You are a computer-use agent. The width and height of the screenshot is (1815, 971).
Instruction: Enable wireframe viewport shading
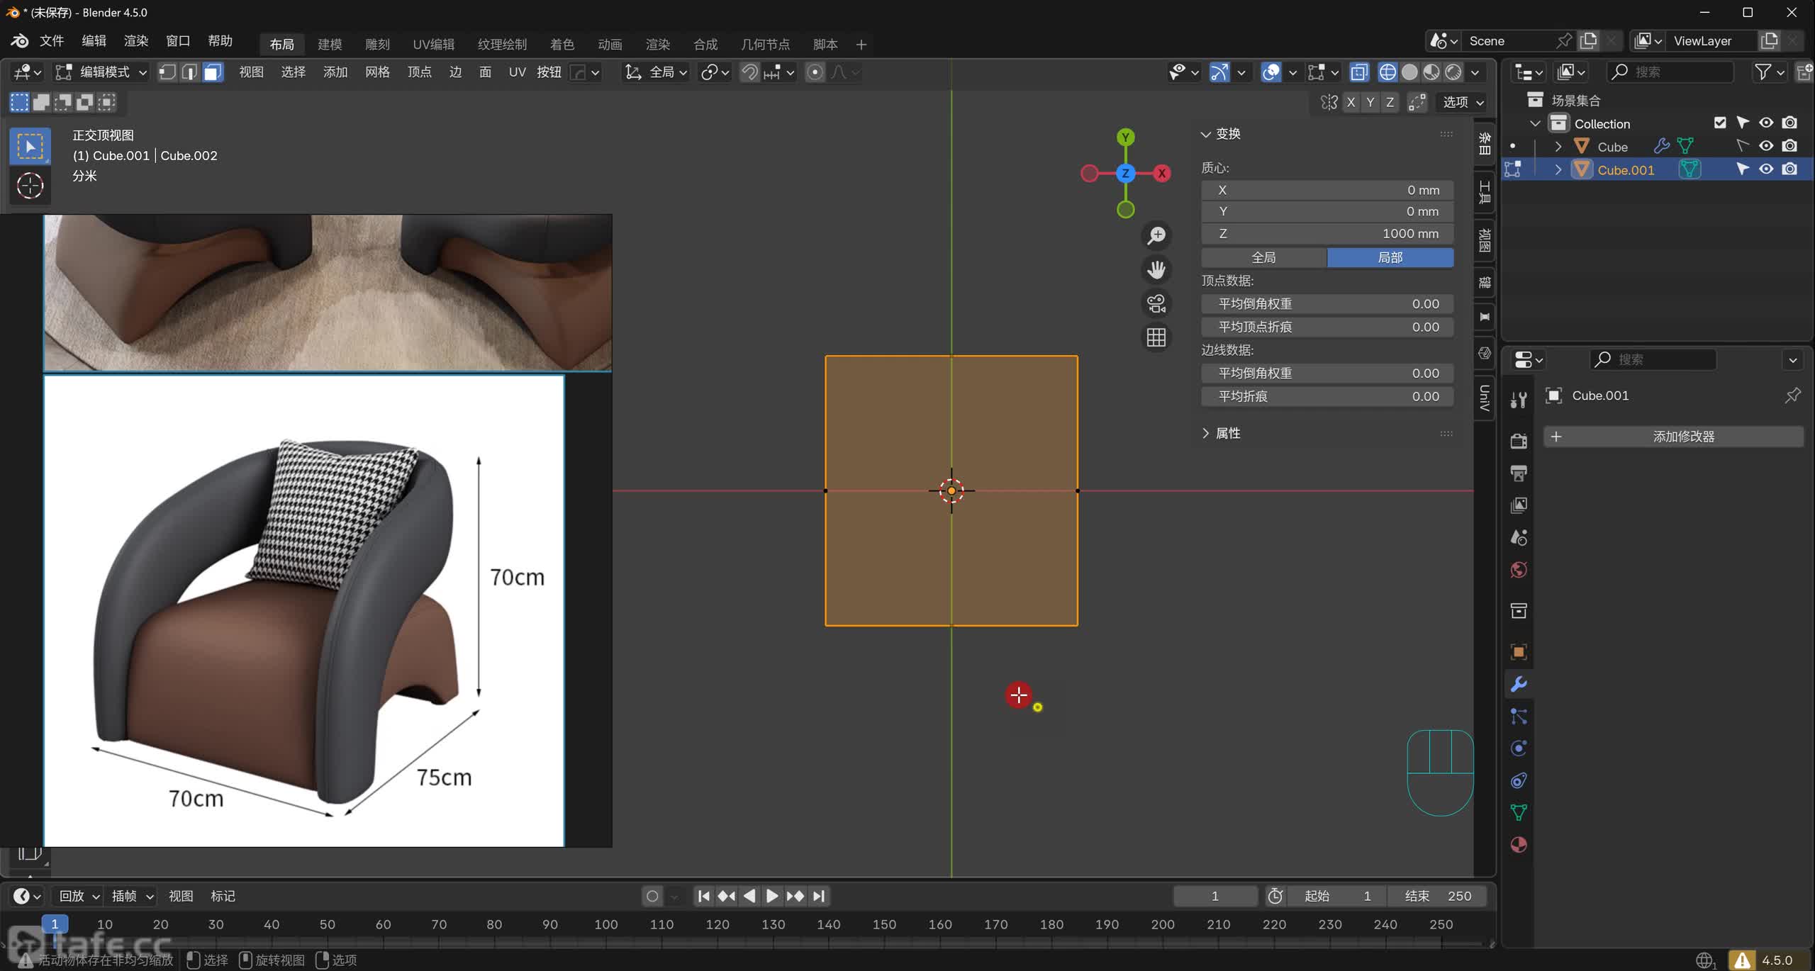tap(1387, 72)
